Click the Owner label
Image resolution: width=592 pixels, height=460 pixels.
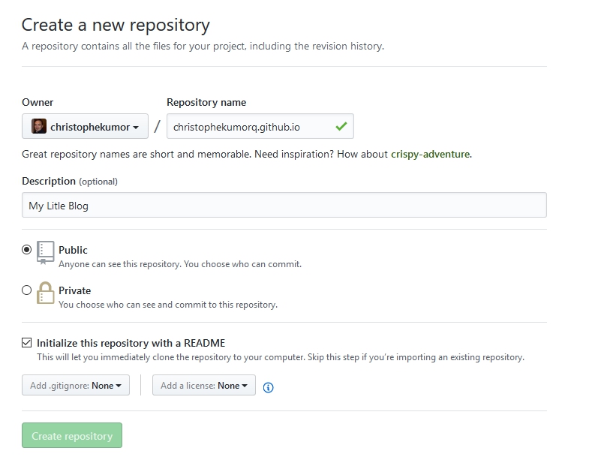[38, 102]
